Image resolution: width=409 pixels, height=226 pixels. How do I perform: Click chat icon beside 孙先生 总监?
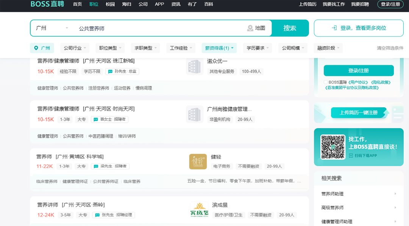110,71
